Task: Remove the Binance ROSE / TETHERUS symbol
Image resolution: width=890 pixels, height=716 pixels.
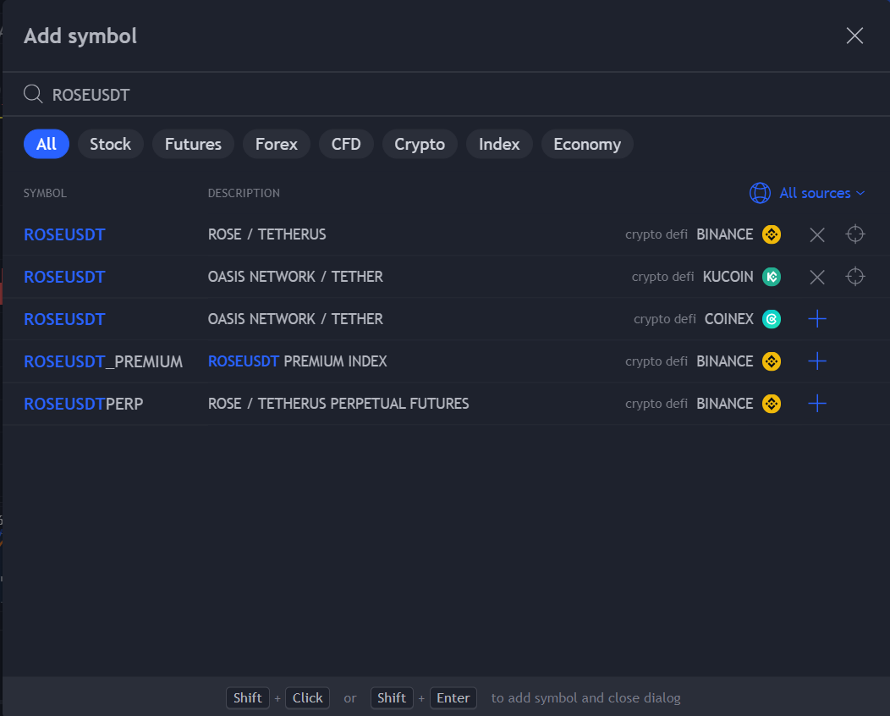Action: point(816,234)
